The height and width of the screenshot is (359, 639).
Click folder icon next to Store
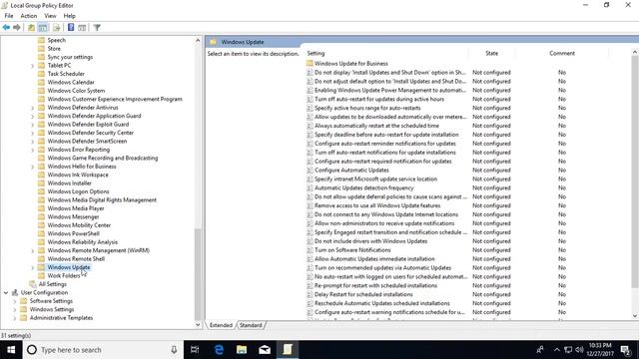[x=41, y=49]
